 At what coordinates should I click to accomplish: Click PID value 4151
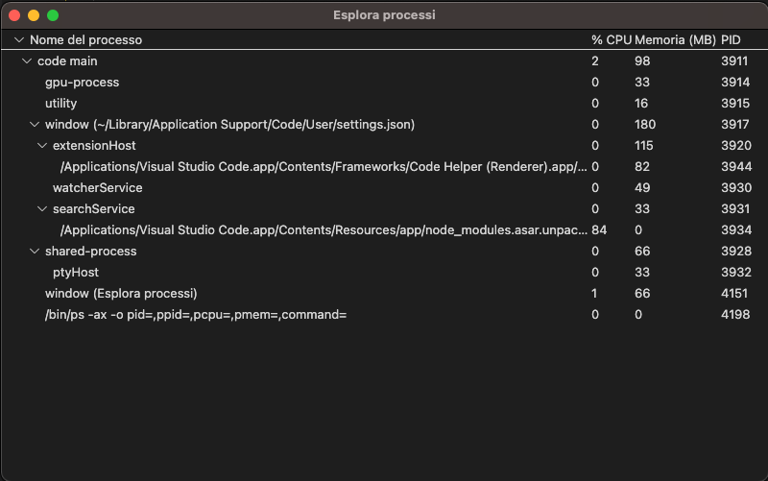(x=734, y=294)
